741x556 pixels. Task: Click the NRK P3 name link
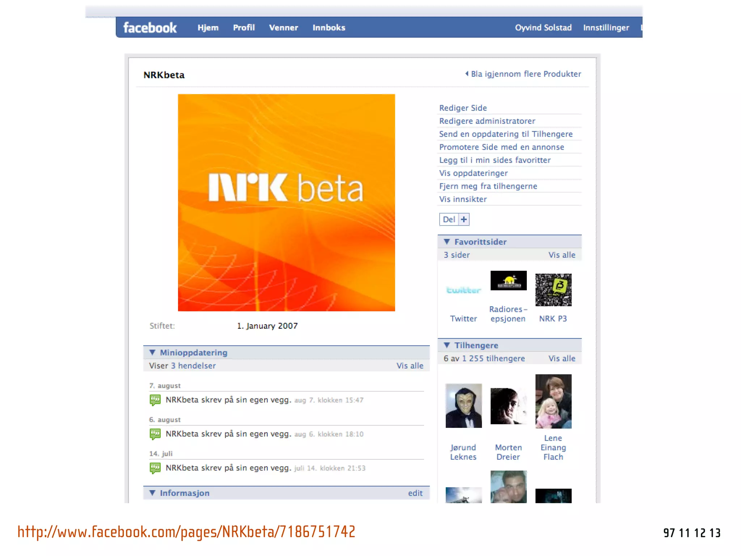pyautogui.click(x=553, y=319)
